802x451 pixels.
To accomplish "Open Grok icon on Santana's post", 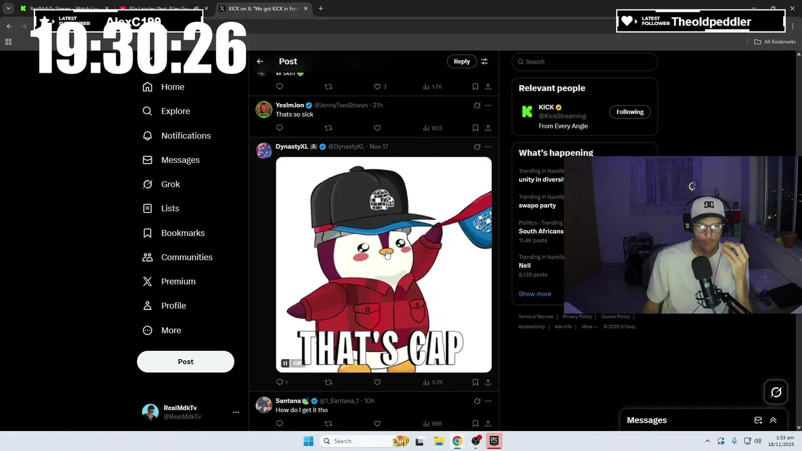I will [477, 401].
